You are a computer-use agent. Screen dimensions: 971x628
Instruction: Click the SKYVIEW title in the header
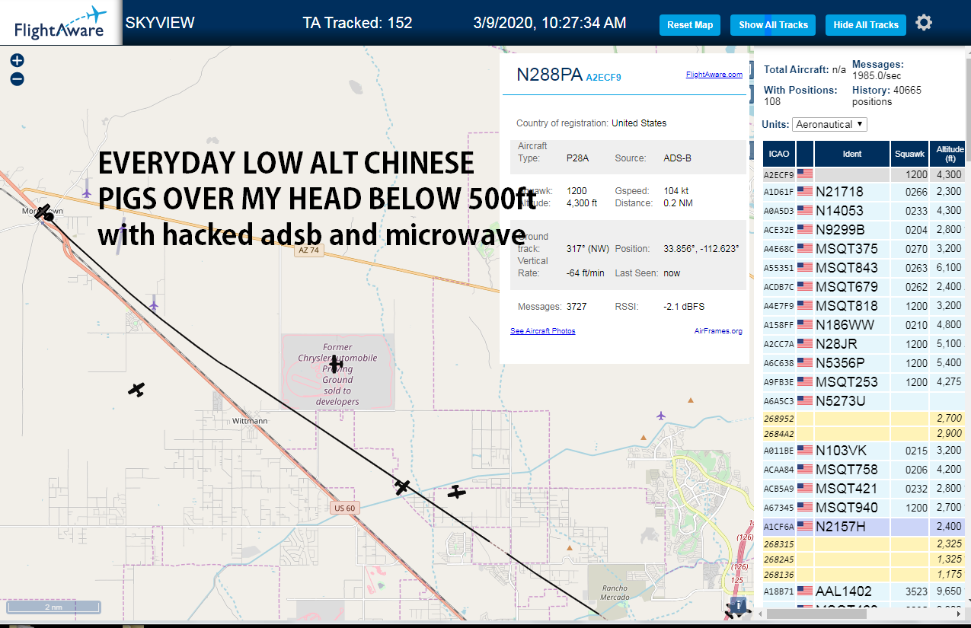[x=160, y=23]
